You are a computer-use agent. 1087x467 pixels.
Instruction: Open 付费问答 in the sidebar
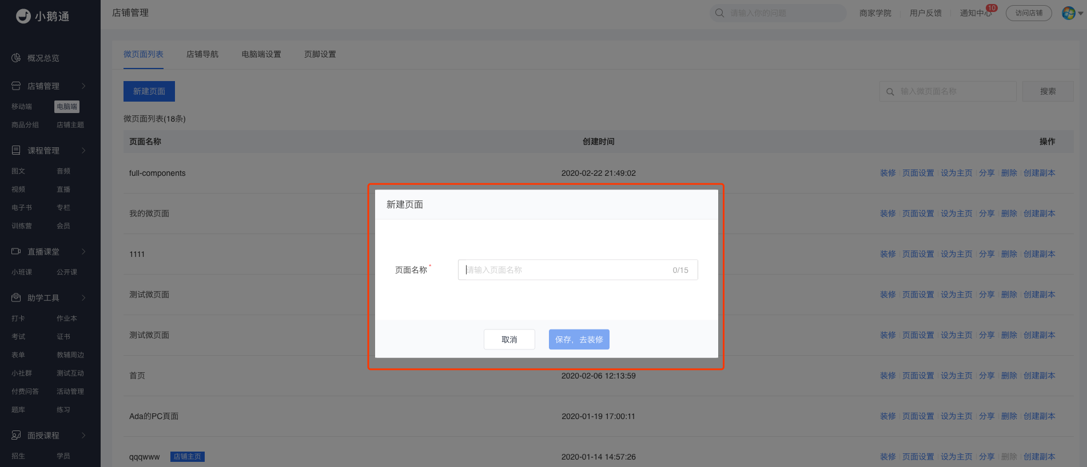(25, 392)
